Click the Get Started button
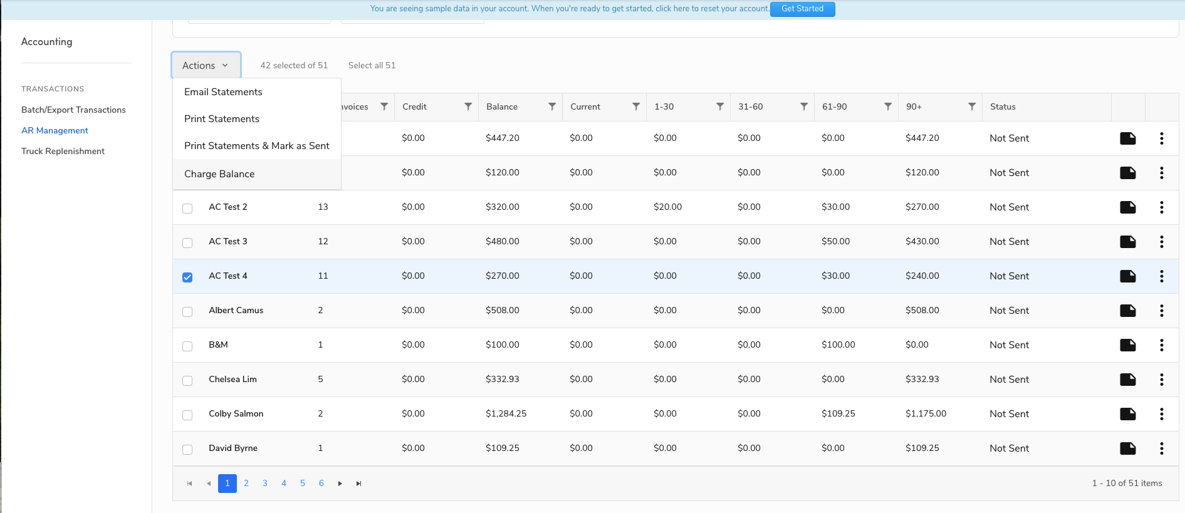 [803, 9]
